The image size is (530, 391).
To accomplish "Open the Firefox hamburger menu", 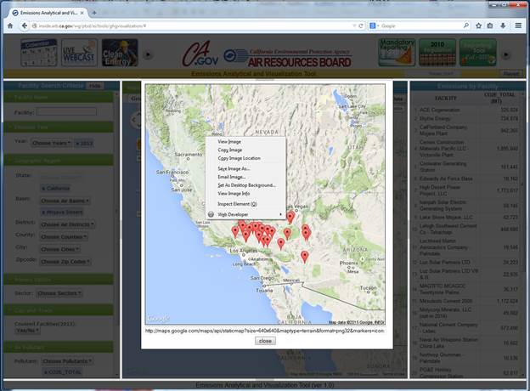I will pyautogui.click(x=520, y=26).
